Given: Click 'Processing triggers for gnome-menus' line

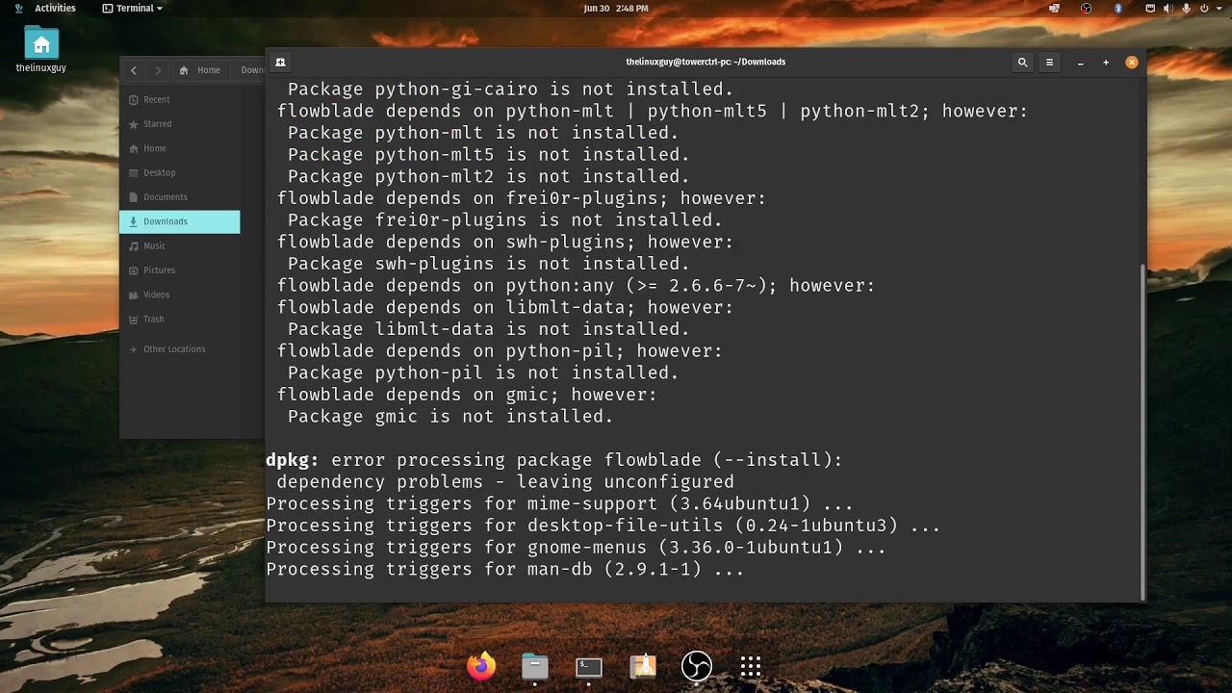Looking at the screenshot, I should (x=576, y=548).
